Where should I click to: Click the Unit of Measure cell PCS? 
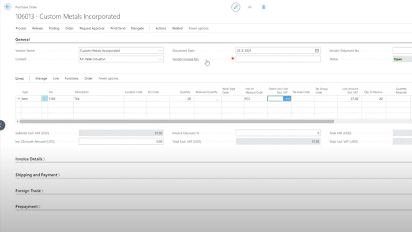(x=256, y=99)
